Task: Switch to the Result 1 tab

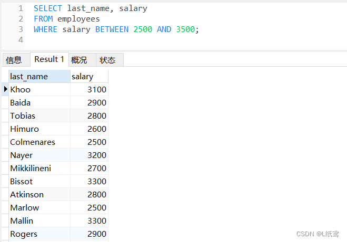Action: coord(49,59)
